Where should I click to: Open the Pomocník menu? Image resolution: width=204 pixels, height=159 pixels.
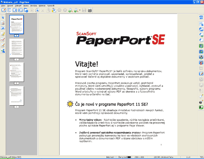point(51,6)
